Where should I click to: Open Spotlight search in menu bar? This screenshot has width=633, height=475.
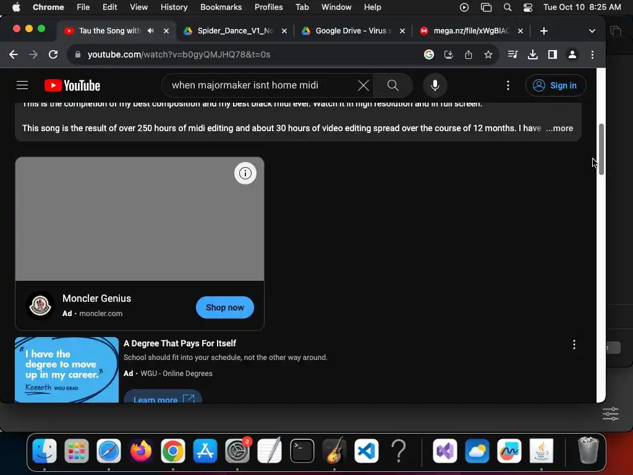pyautogui.click(x=508, y=7)
